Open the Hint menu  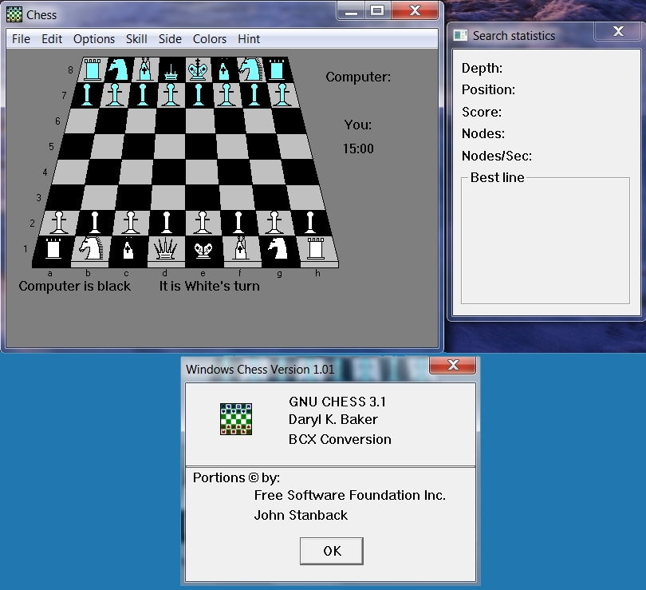click(x=249, y=39)
